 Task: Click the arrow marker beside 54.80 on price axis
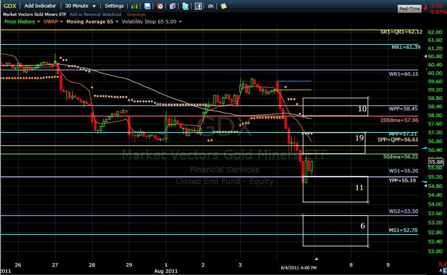click(x=425, y=186)
